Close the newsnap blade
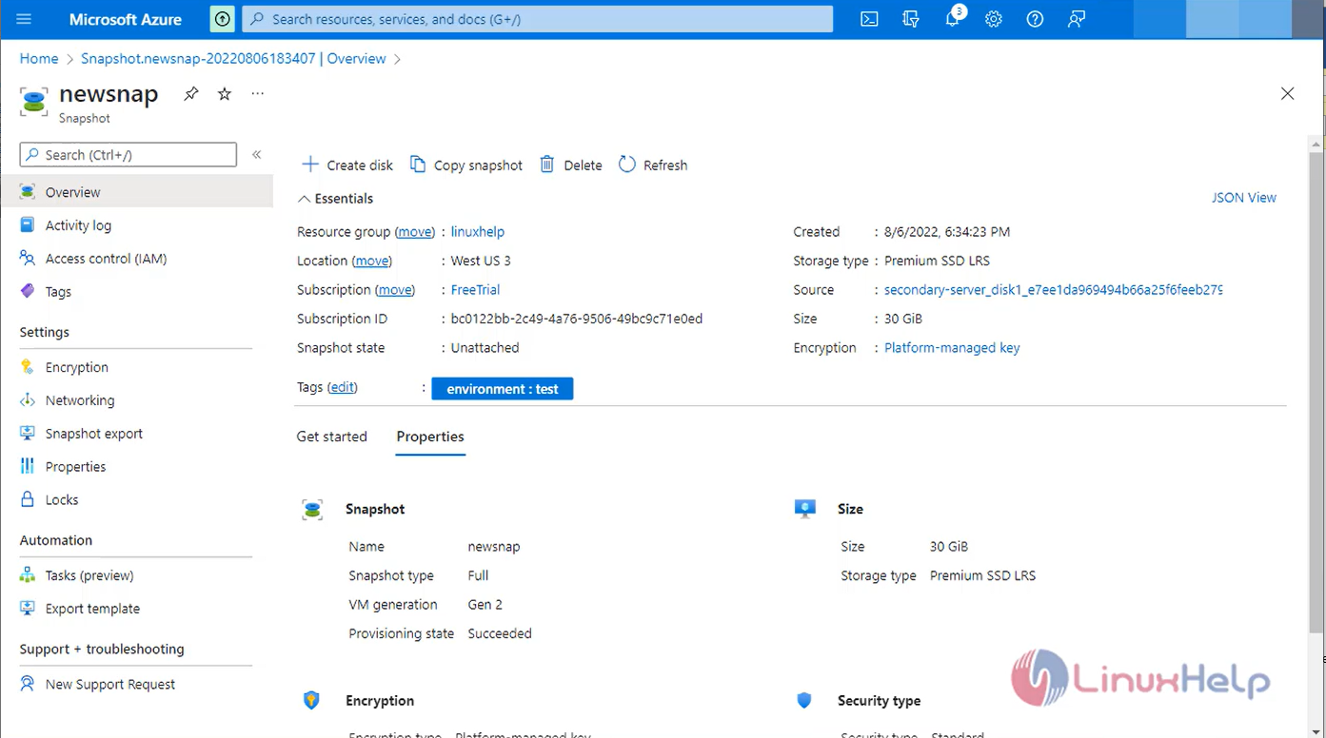Screen dimensions: 1326x738 pos(1287,93)
